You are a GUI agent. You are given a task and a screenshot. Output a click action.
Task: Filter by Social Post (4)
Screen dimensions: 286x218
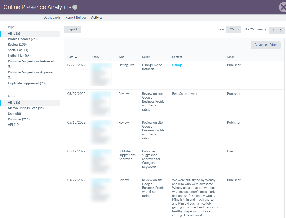pyautogui.click(x=18, y=50)
